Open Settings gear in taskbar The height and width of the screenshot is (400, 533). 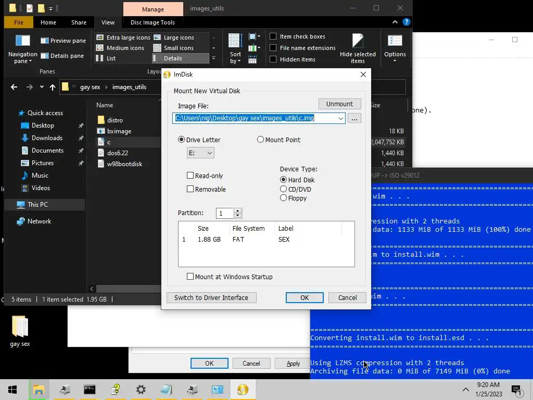(141, 390)
